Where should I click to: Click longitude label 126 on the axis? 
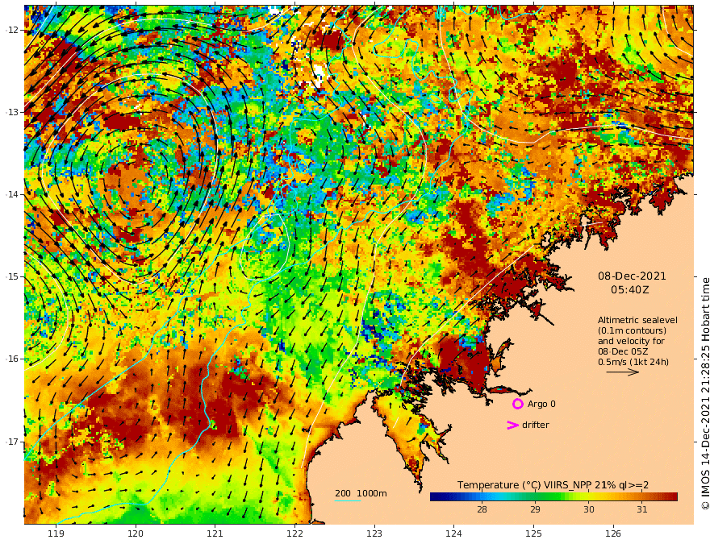[613, 533]
